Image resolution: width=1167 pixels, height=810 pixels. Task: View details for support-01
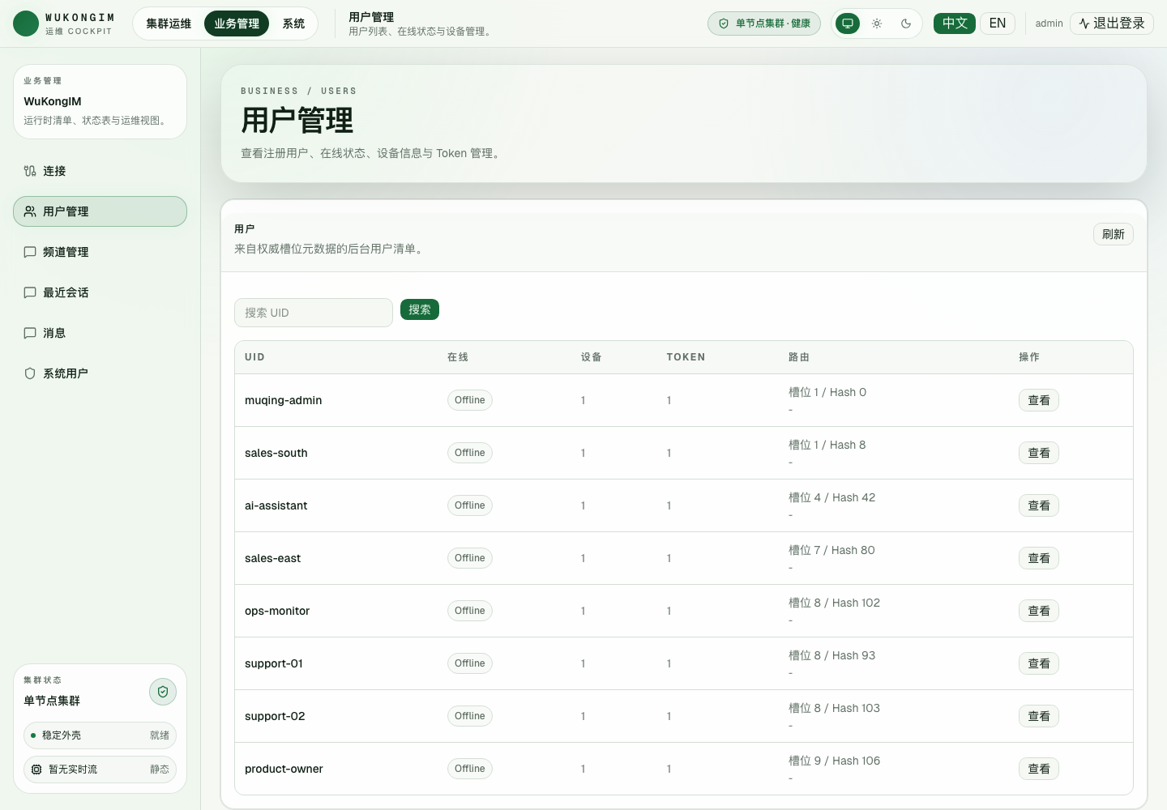click(1039, 663)
